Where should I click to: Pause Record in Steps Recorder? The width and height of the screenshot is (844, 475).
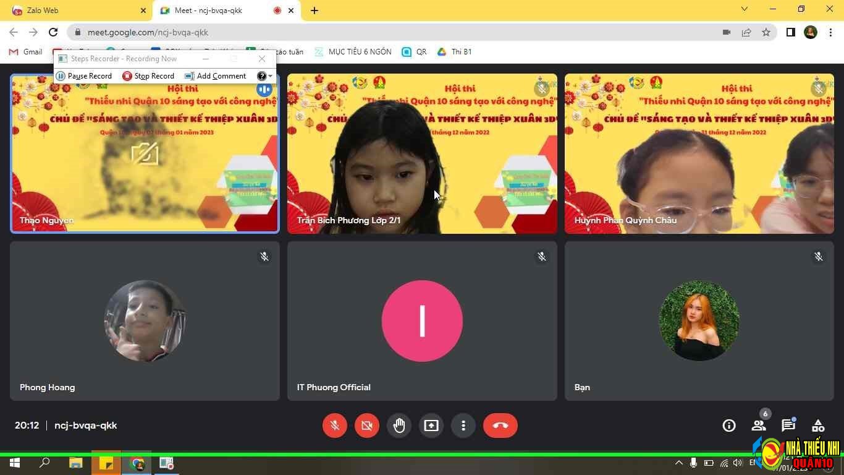coord(84,76)
